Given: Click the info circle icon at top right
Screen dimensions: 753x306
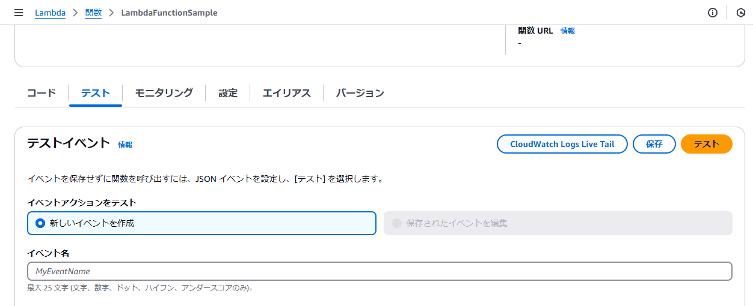Looking at the screenshot, I should tap(713, 13).
